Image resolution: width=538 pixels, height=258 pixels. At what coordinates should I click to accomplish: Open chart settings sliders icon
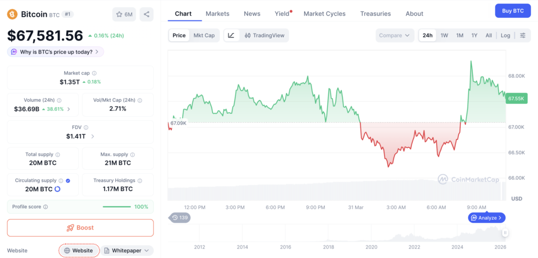[x=523, y=35]
